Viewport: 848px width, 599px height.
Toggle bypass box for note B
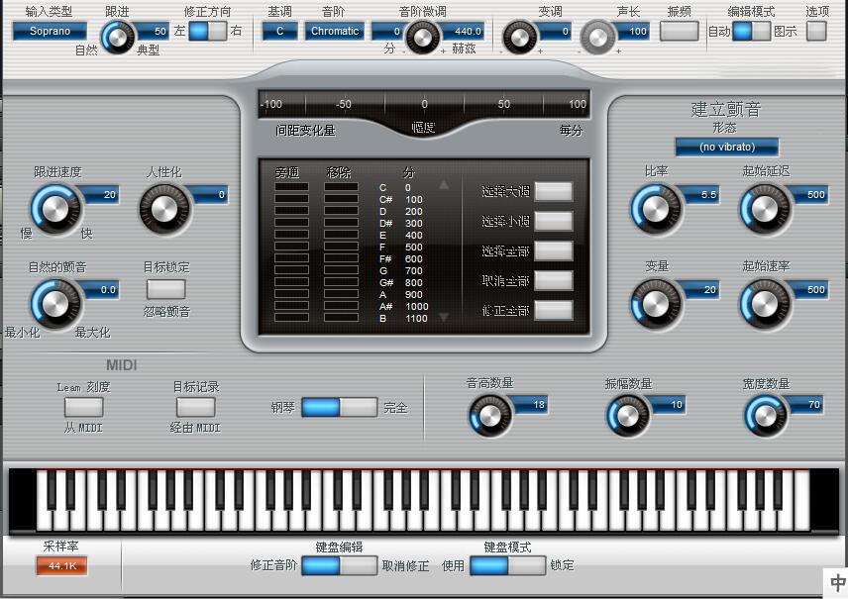pyautogui.click(x=291, y=318)
